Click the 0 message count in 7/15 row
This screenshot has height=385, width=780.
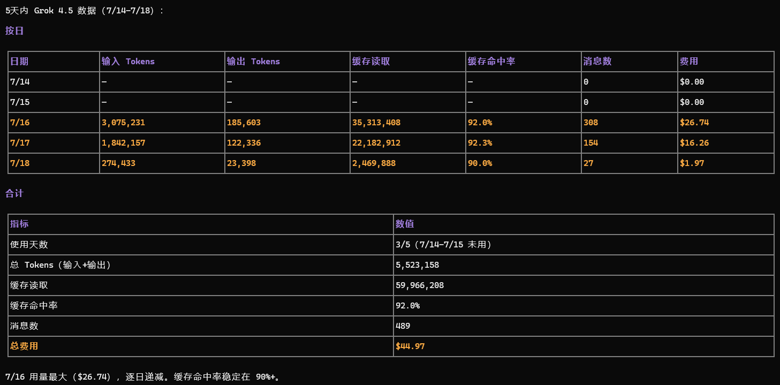click(586, 102)
